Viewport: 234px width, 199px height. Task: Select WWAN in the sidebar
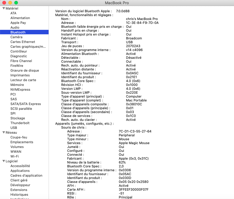[16, 152]
